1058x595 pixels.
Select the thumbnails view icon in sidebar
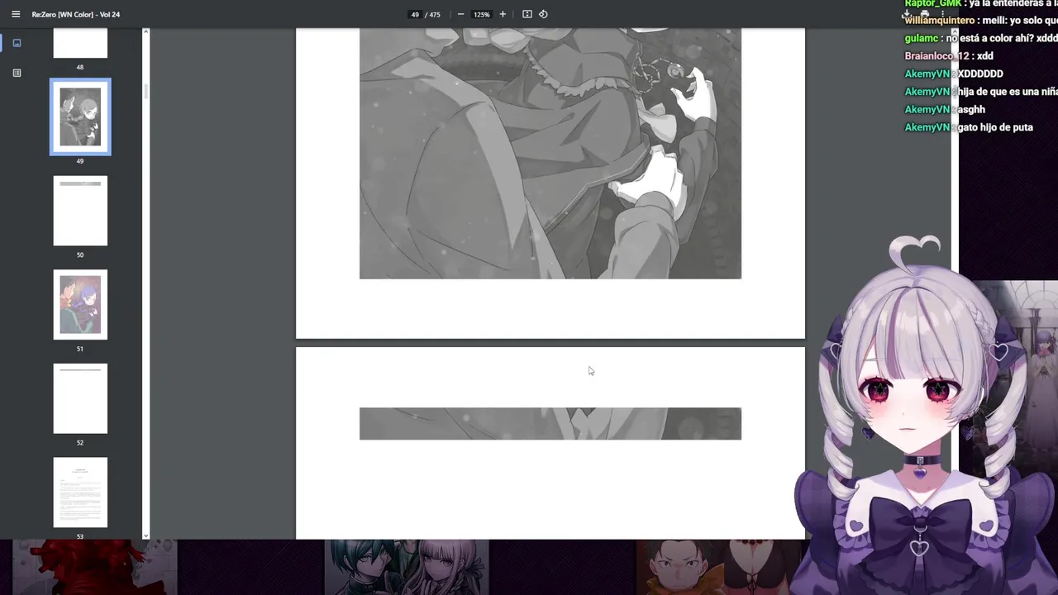[17, 43]
